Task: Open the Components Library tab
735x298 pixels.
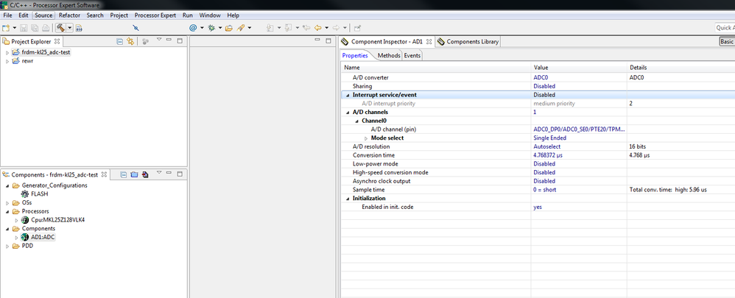Action: [468, 42]
